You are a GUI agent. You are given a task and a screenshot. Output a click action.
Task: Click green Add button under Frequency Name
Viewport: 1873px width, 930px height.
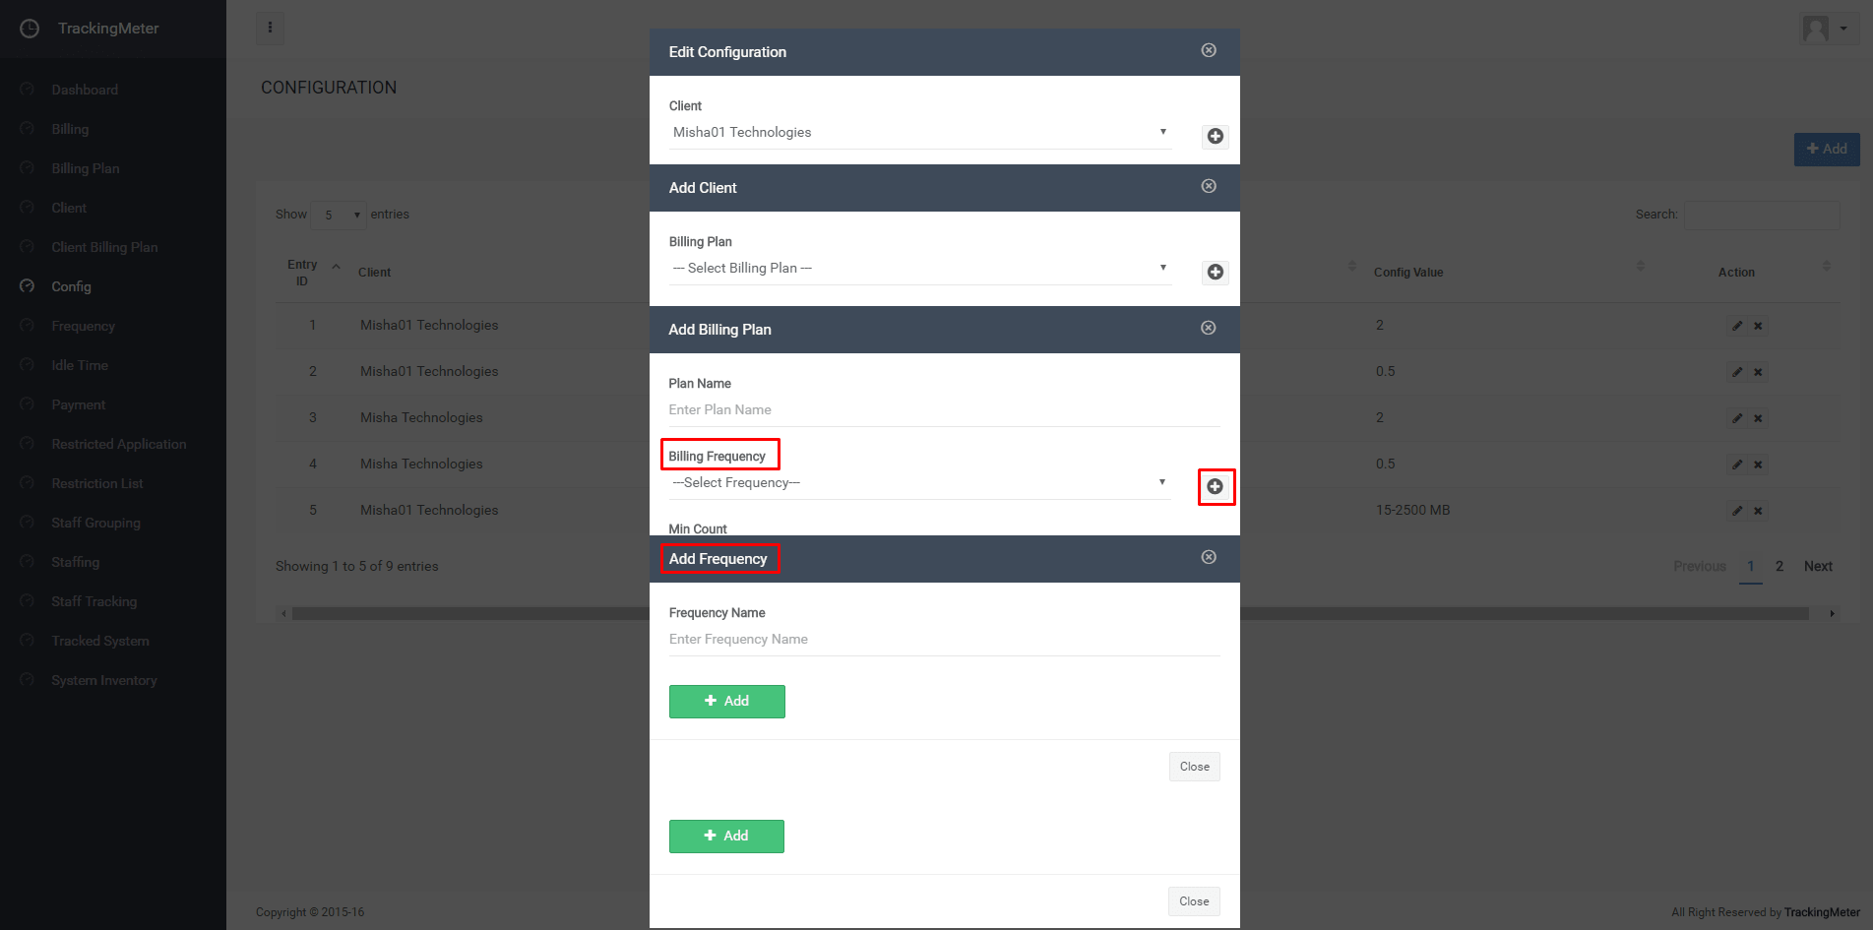[x=726, y=702]
